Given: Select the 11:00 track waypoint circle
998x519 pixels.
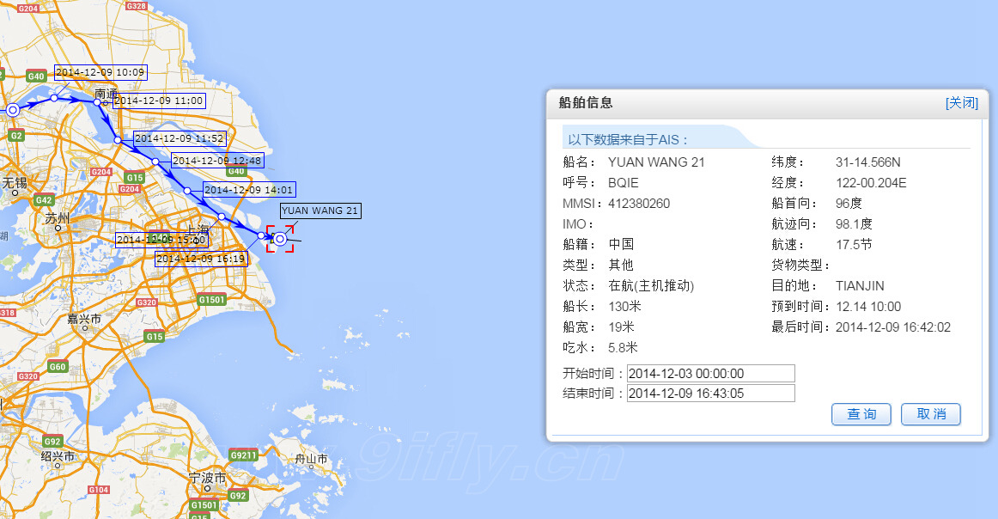Looking at the screenshot, I should point(97,102).
